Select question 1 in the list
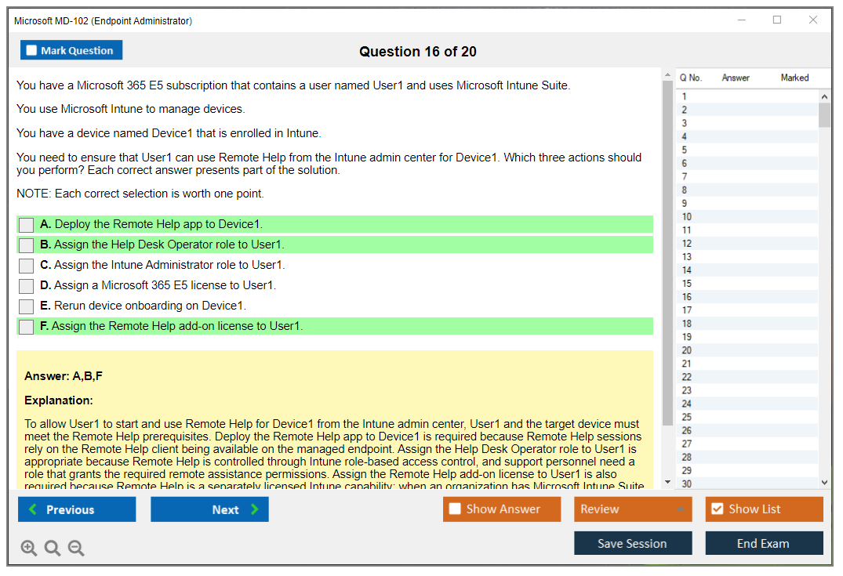The height and width of the screenshot is (576, 843). click(747, 96)
